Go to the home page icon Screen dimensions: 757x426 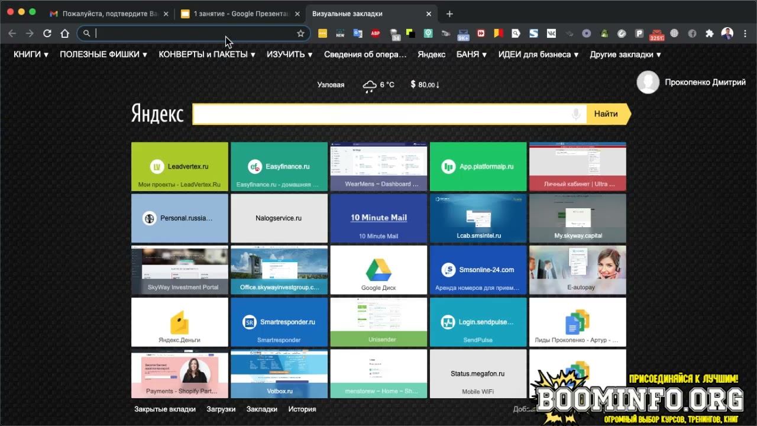65,34
